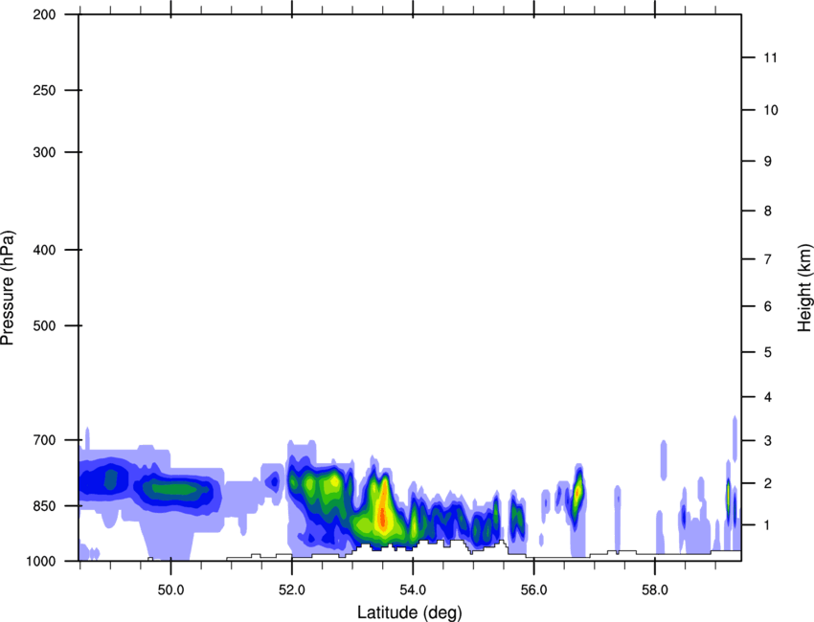Click the 50.0 latitude tick label
This screenshot has height=622, width=814.
[x=170, y=590]
